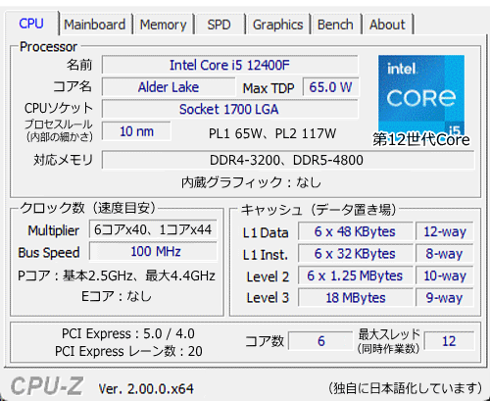This screenshot has height=401, width=490.
Task: Click the version text Ver. 2.00.0.x64
Action: point(146,389)
